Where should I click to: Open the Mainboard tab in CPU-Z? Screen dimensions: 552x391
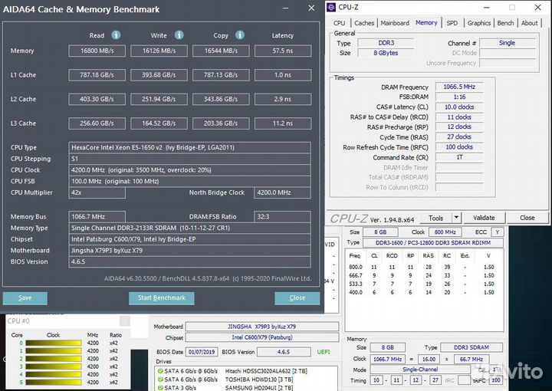tap(395, 23)
